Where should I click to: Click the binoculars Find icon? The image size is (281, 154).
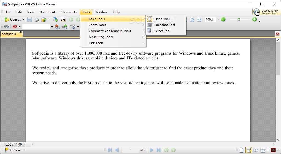coord(7,27)
